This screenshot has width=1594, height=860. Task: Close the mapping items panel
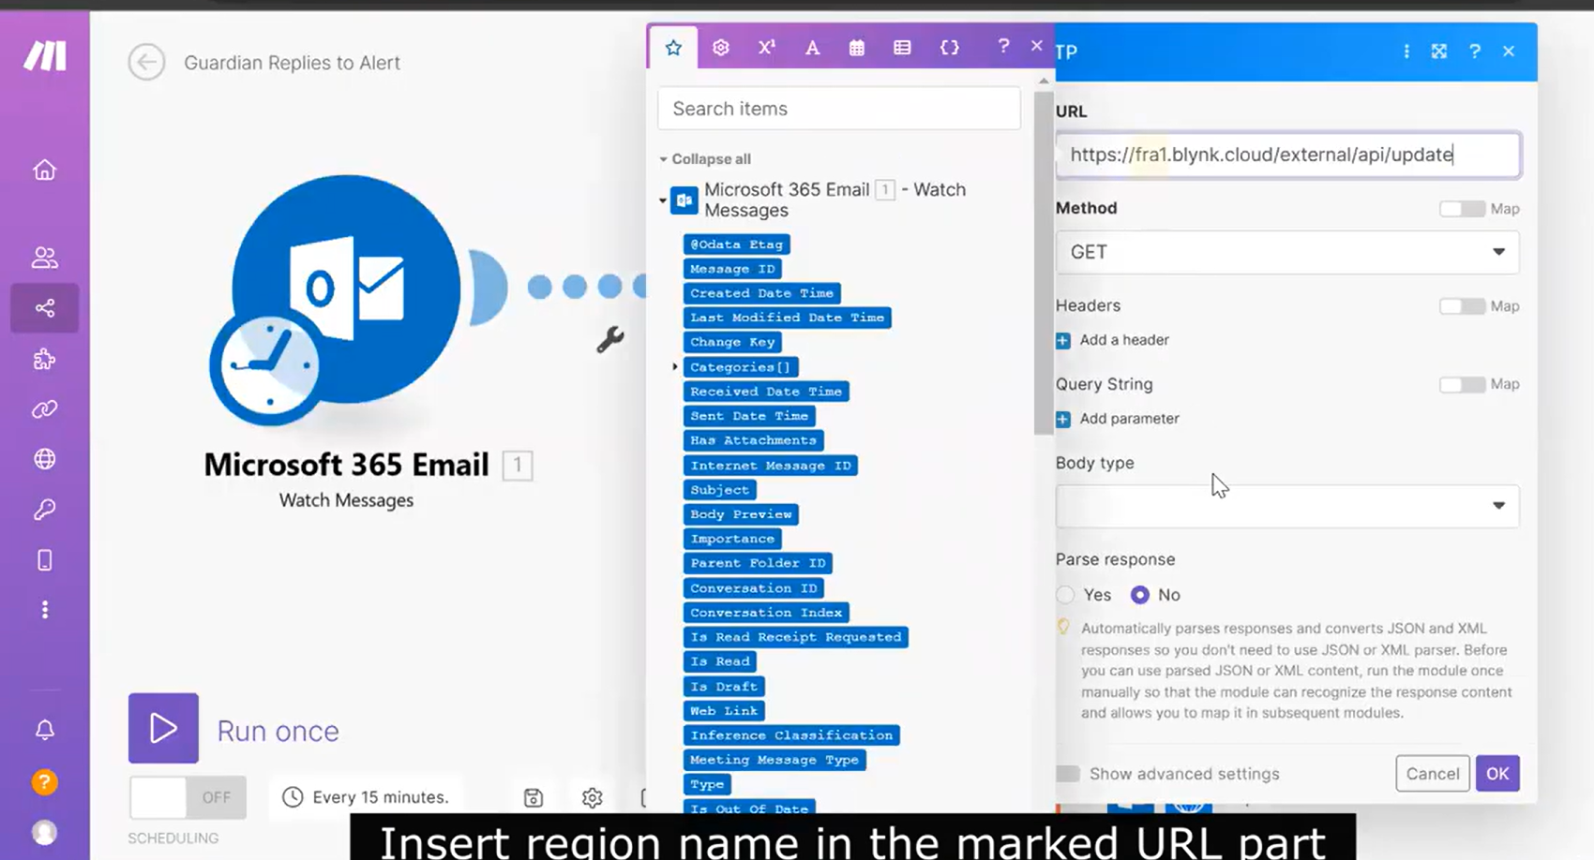1036,45
